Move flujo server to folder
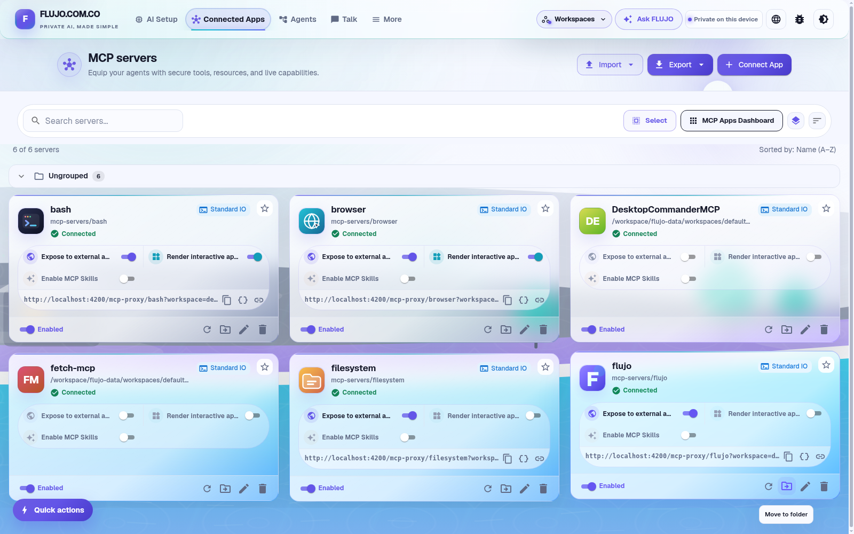This screenshot has width=854, height=534. pos(787,486)
